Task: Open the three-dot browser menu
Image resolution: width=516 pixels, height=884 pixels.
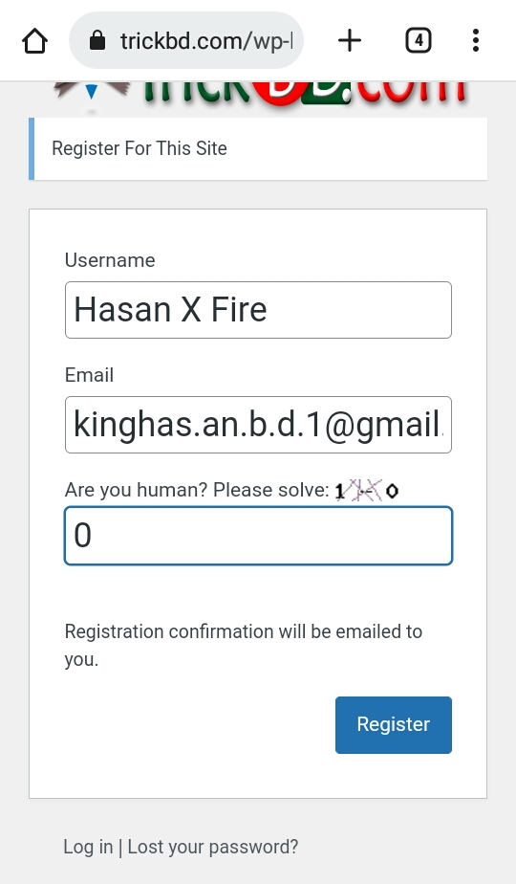Action: click(476, 40)
